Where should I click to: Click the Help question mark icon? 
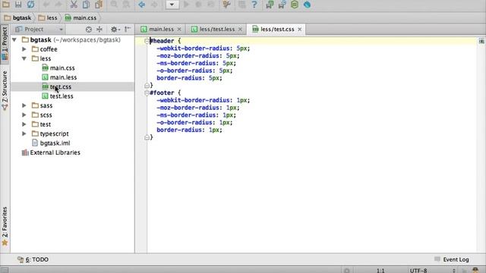(x=254, y=5)
